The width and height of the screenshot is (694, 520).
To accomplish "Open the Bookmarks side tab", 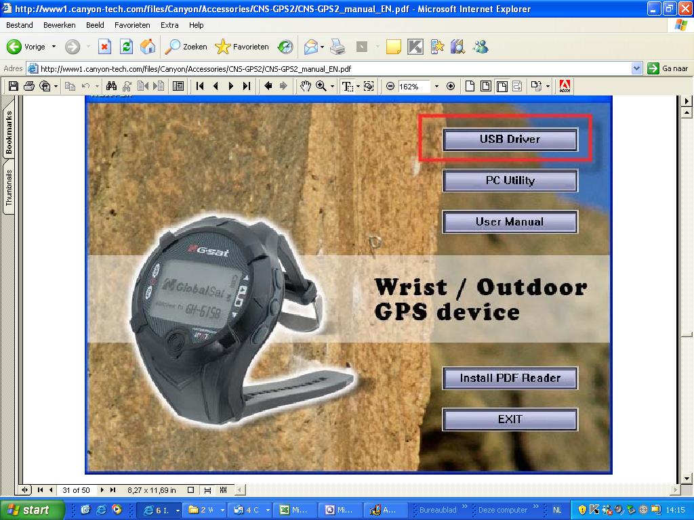I will point(9,133).
